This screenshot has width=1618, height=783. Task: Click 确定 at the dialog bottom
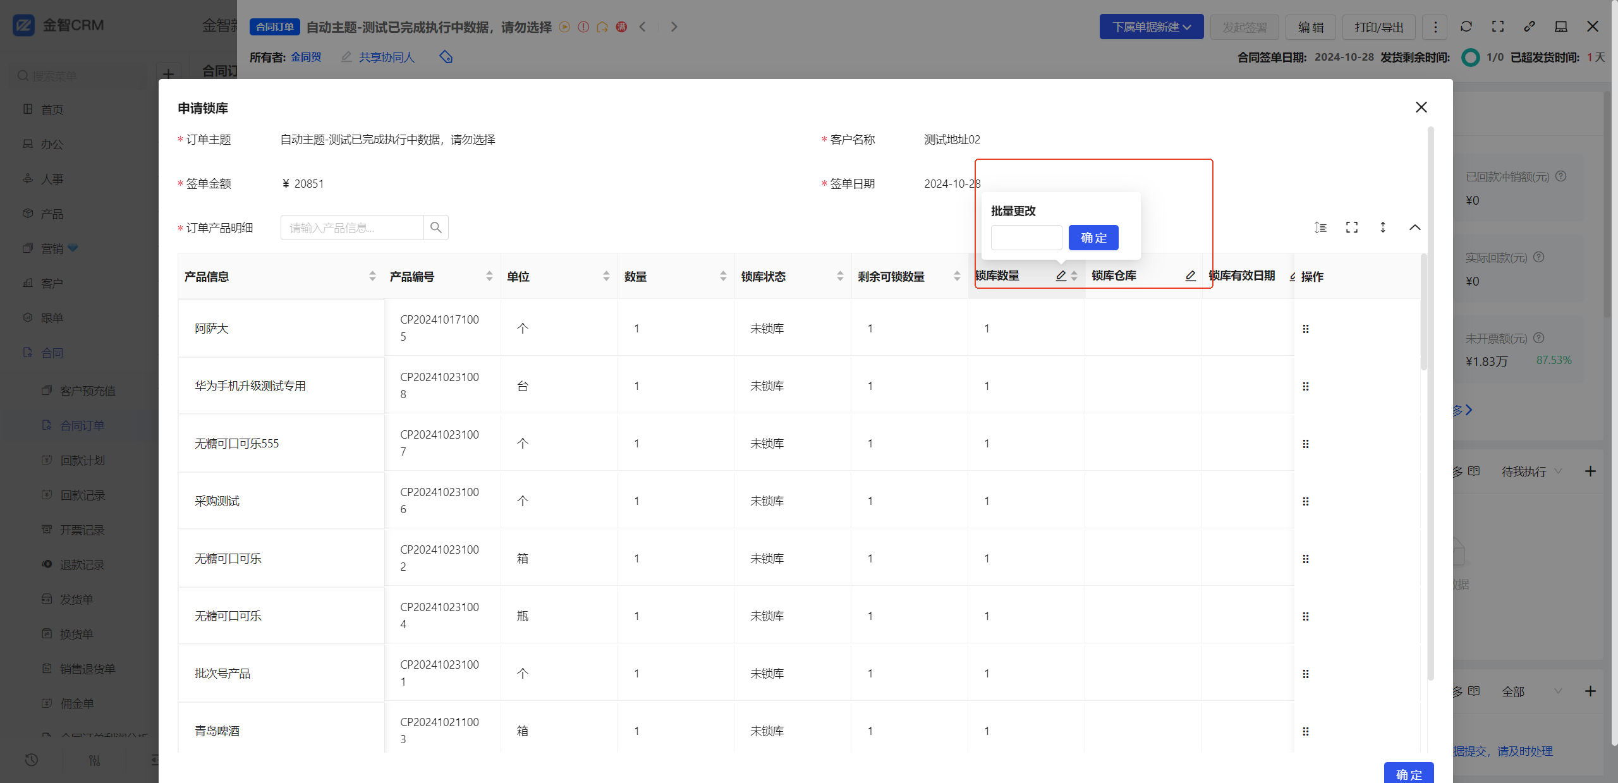1409,774
